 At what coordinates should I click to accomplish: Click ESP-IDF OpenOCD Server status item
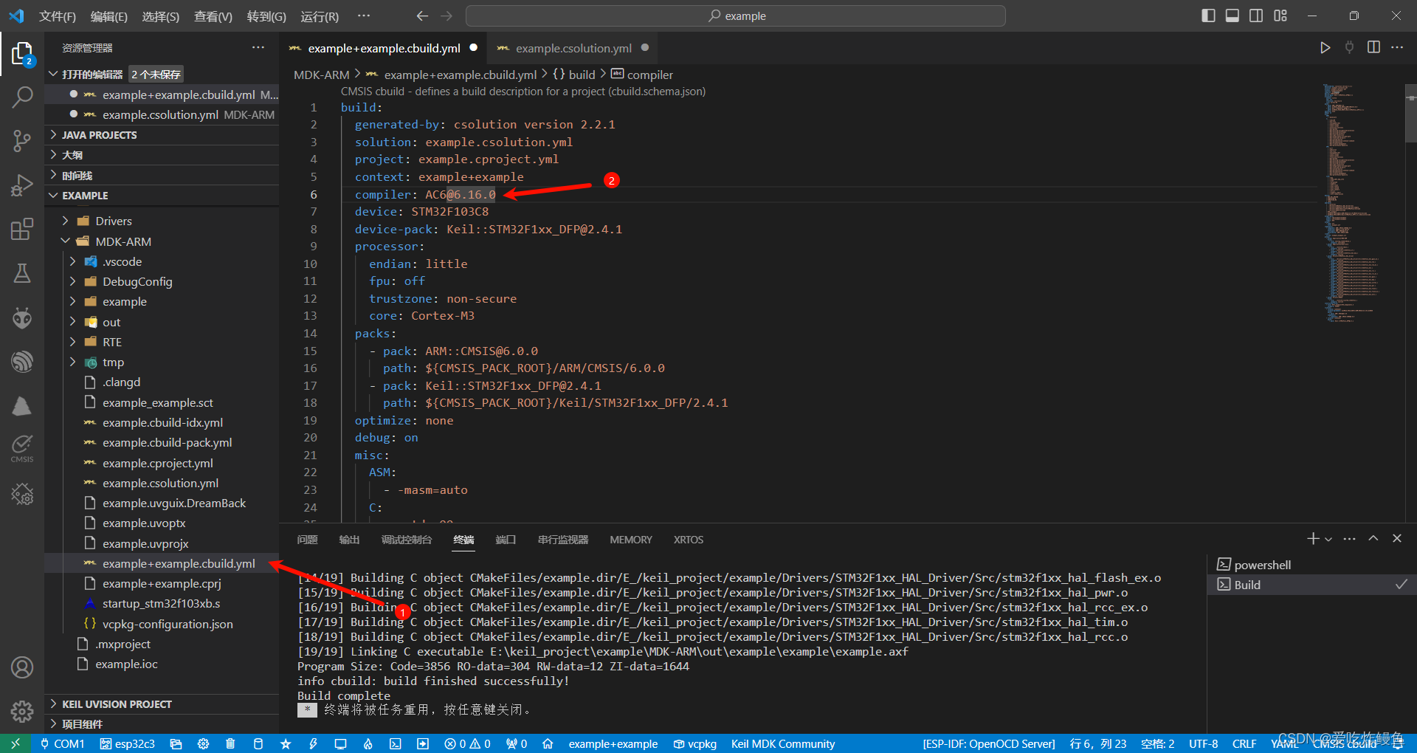(989, 743)
